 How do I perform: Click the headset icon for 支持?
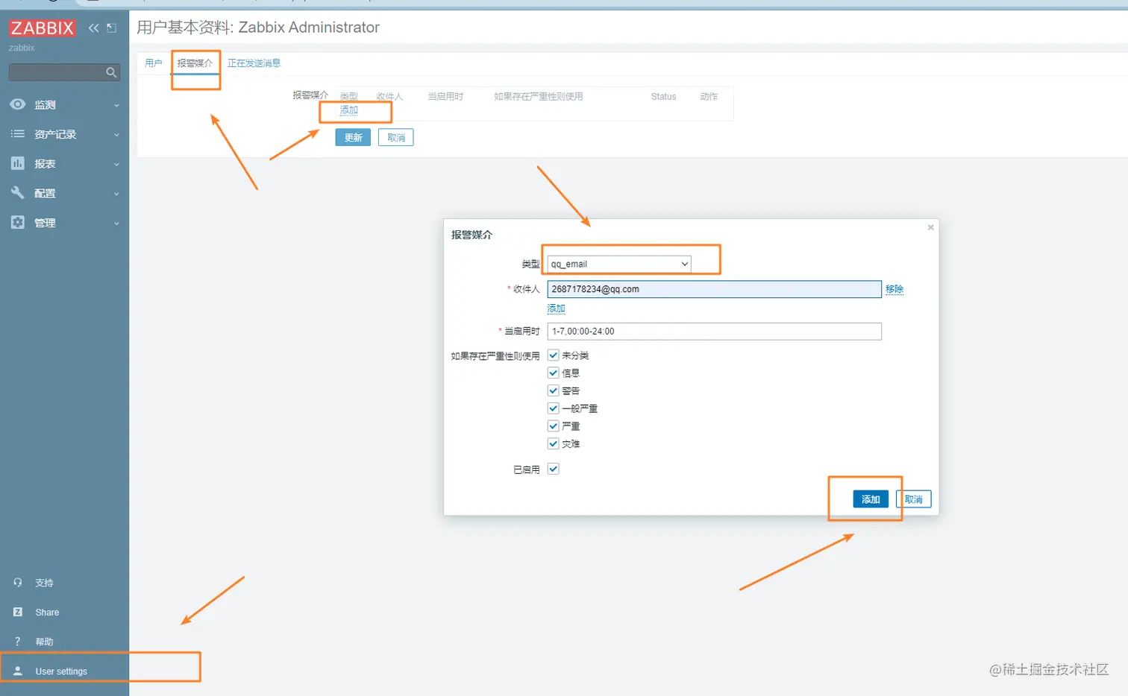tap(18, 583)
